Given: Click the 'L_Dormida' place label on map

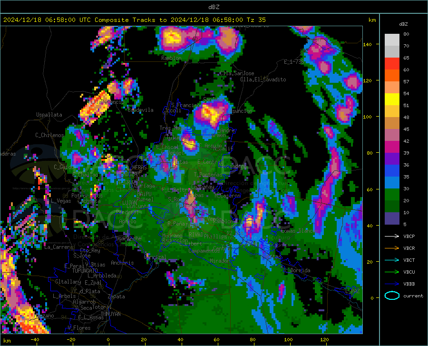Looking at the screenshot, I should click(297, 270).
